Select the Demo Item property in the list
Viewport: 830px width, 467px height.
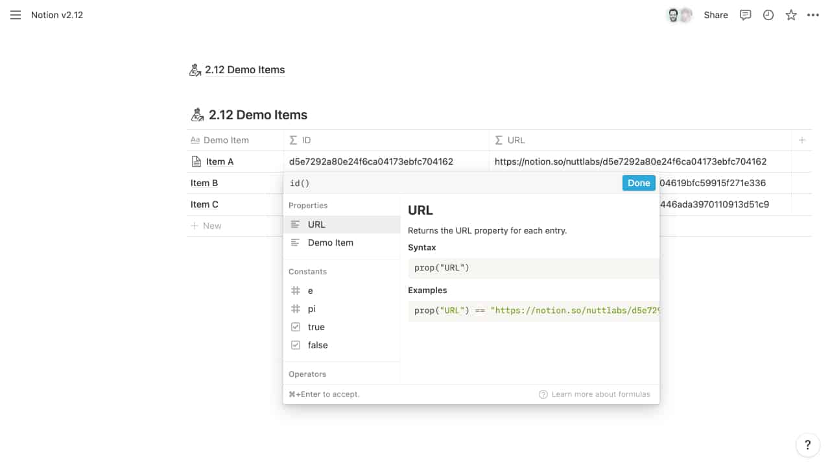[342, 243]
